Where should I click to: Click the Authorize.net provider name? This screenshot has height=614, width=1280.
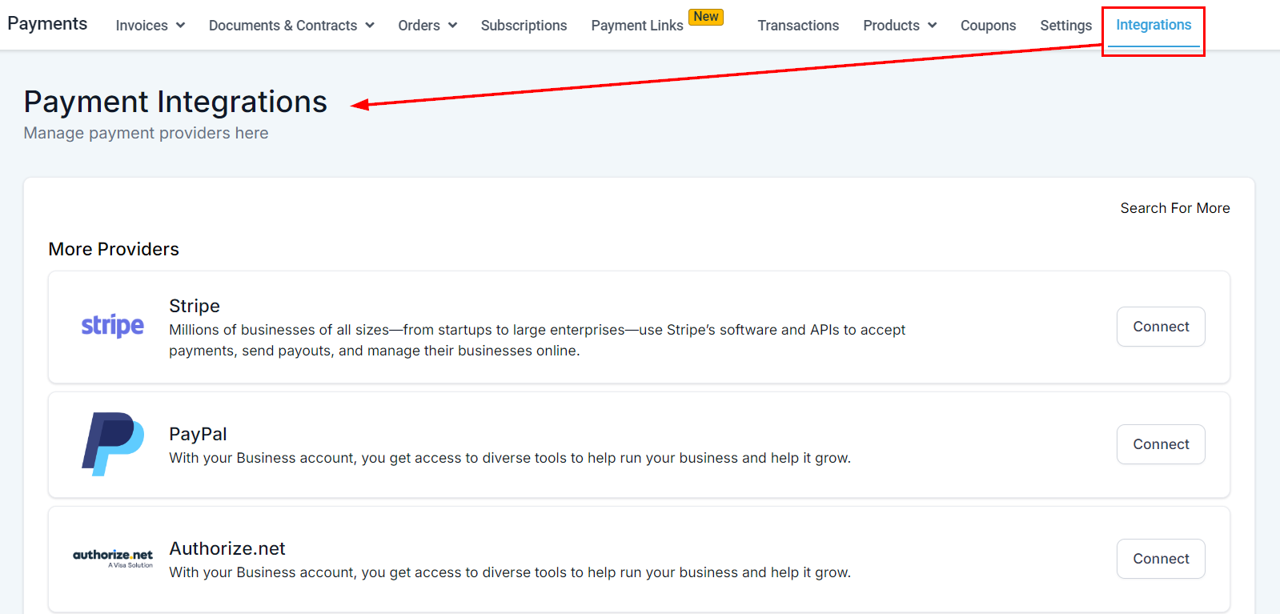[227, 548]
